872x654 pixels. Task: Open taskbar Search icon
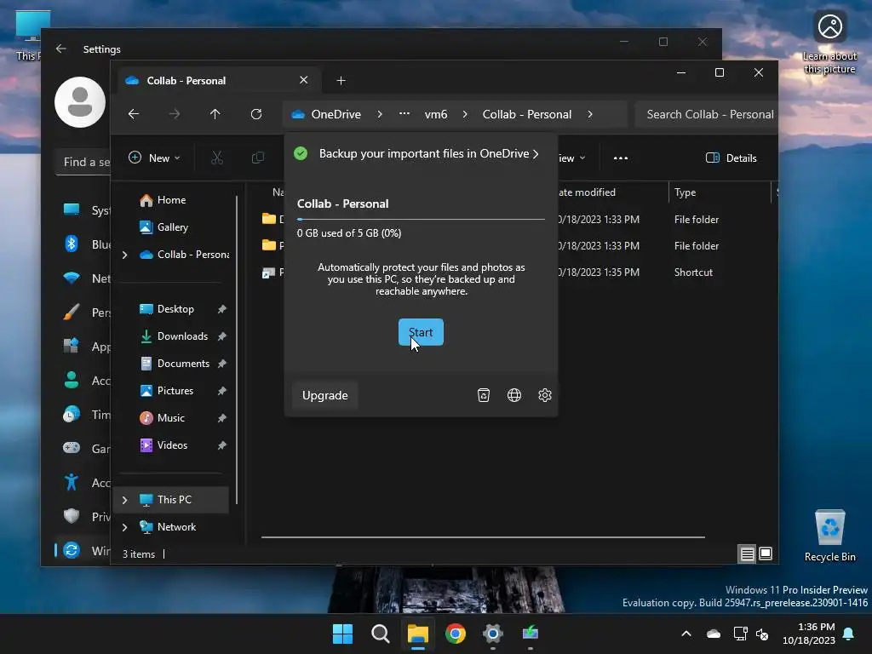pyautogui.click(x=381, y=634)
